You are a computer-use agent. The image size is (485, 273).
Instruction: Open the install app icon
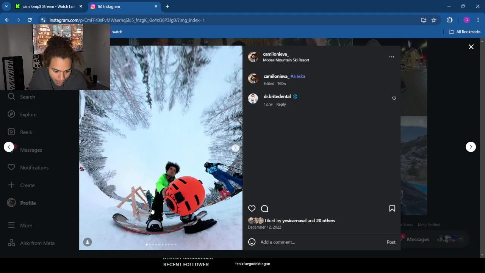(x=424, y=20)
